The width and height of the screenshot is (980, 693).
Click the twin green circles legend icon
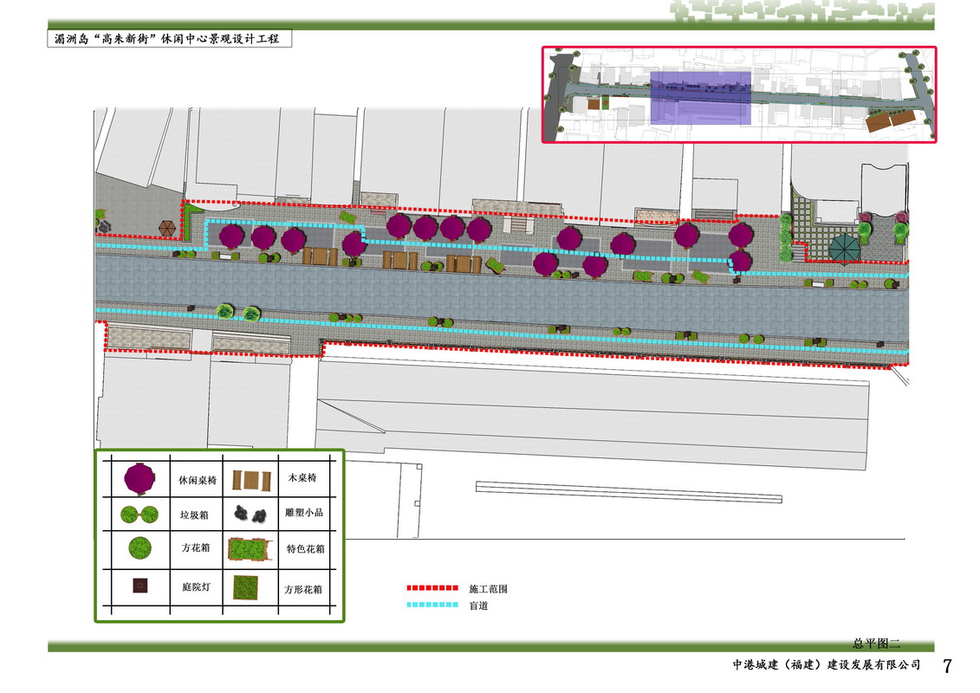point(140,515)
